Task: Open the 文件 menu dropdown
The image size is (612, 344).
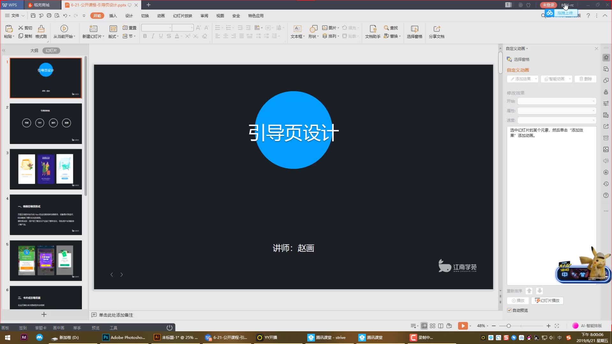Action: pos(15,16)
